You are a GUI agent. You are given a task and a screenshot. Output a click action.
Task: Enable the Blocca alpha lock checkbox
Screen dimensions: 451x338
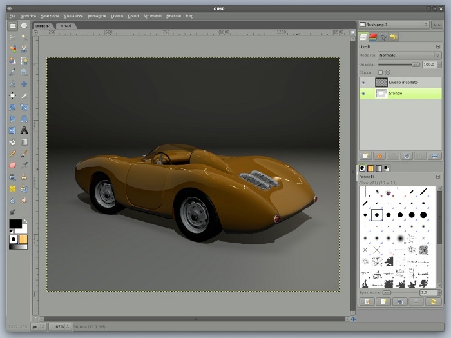[380, 72]
